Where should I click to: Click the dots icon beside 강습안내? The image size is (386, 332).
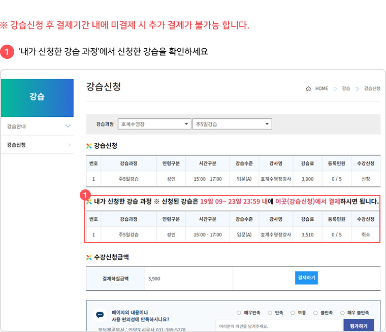[68, 126]
